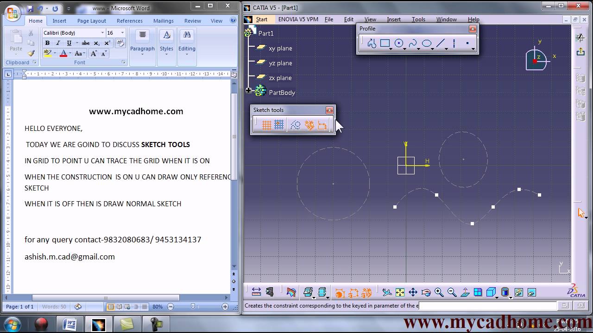The image size is (593, 333).
Task: Open the rectangle tool sub-options arrow
Action: click(391, 49)
